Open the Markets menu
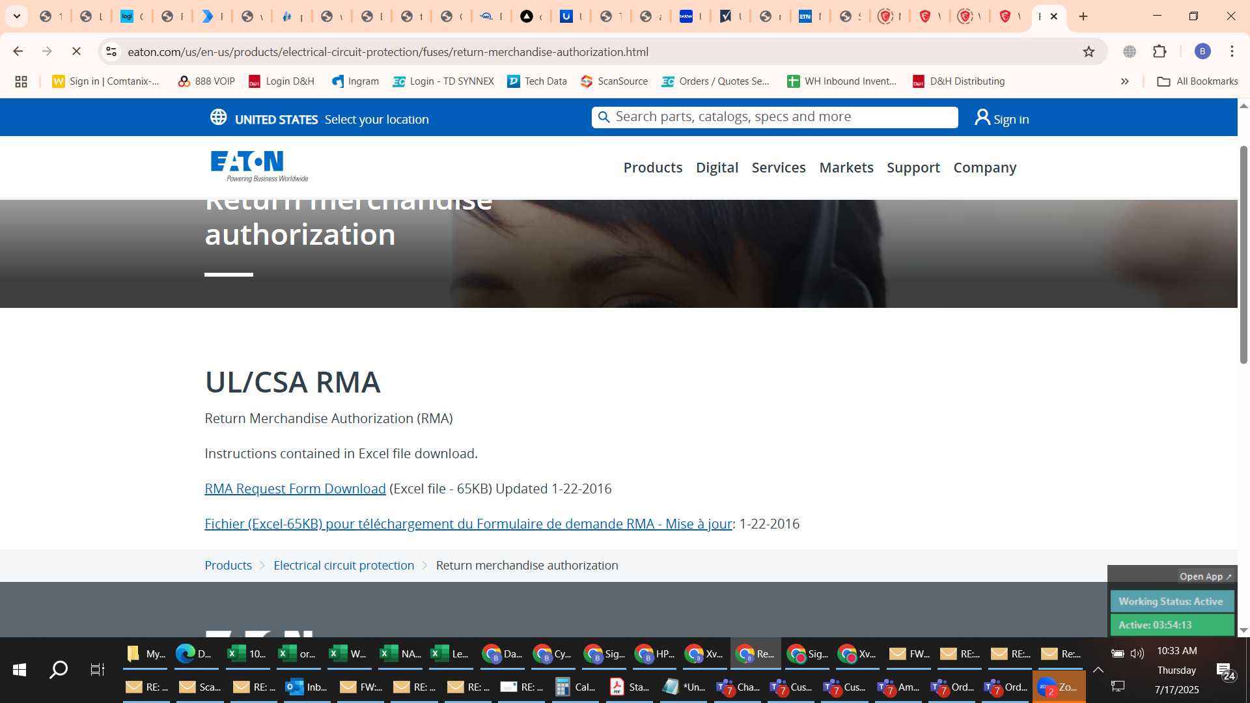1250x703 pixels. point(846,168)
